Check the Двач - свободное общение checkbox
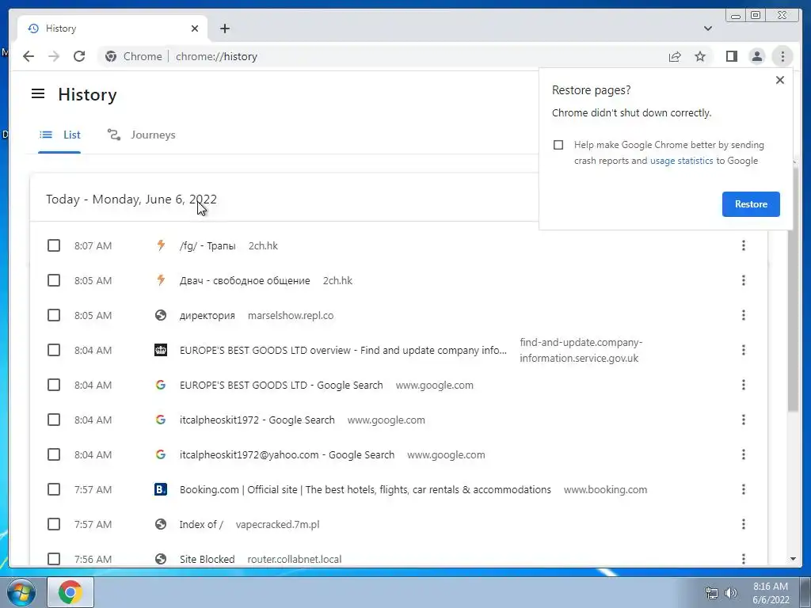This screenshot has height=608, width=811. pos(54,280)
